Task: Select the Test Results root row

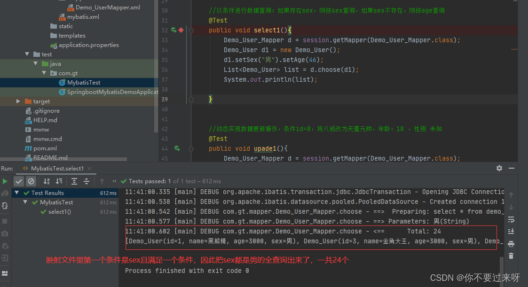Action: click(65, 193)
